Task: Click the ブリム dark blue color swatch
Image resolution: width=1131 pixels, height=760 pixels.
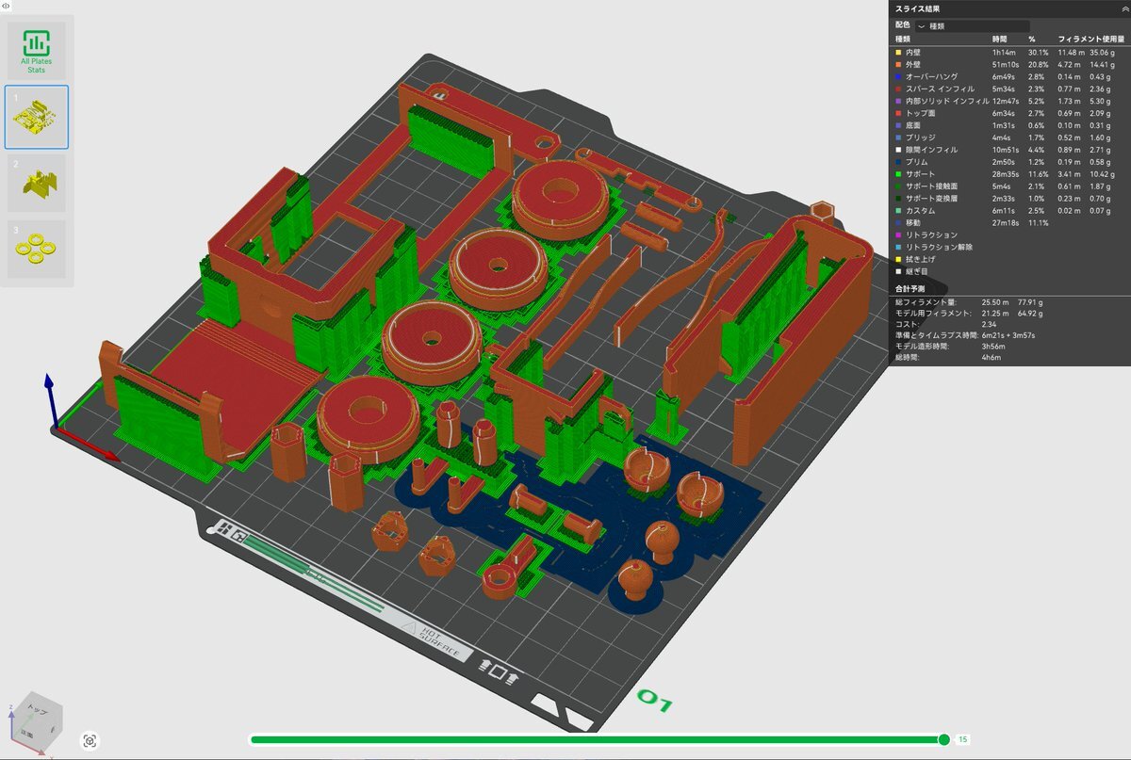Action: pos(898,162)
